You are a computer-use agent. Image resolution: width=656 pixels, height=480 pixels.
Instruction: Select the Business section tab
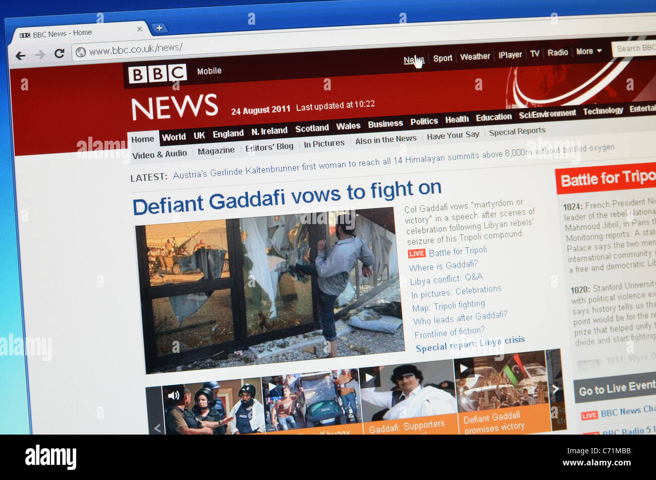[386, 124]
